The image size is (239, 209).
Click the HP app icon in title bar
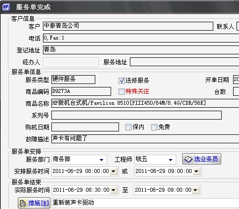click(x=6, y=7)
